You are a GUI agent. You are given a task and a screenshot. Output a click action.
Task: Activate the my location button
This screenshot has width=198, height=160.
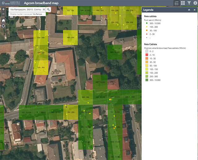[3, 26]
